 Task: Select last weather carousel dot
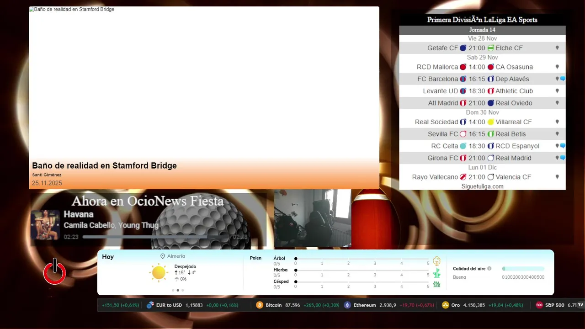(x=183, y=290)
